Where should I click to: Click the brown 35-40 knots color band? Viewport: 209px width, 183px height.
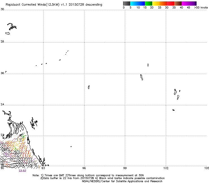(178, 3)
